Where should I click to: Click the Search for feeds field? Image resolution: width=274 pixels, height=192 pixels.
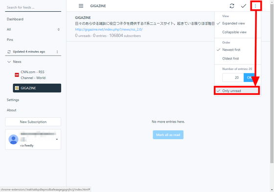[33, 7]
